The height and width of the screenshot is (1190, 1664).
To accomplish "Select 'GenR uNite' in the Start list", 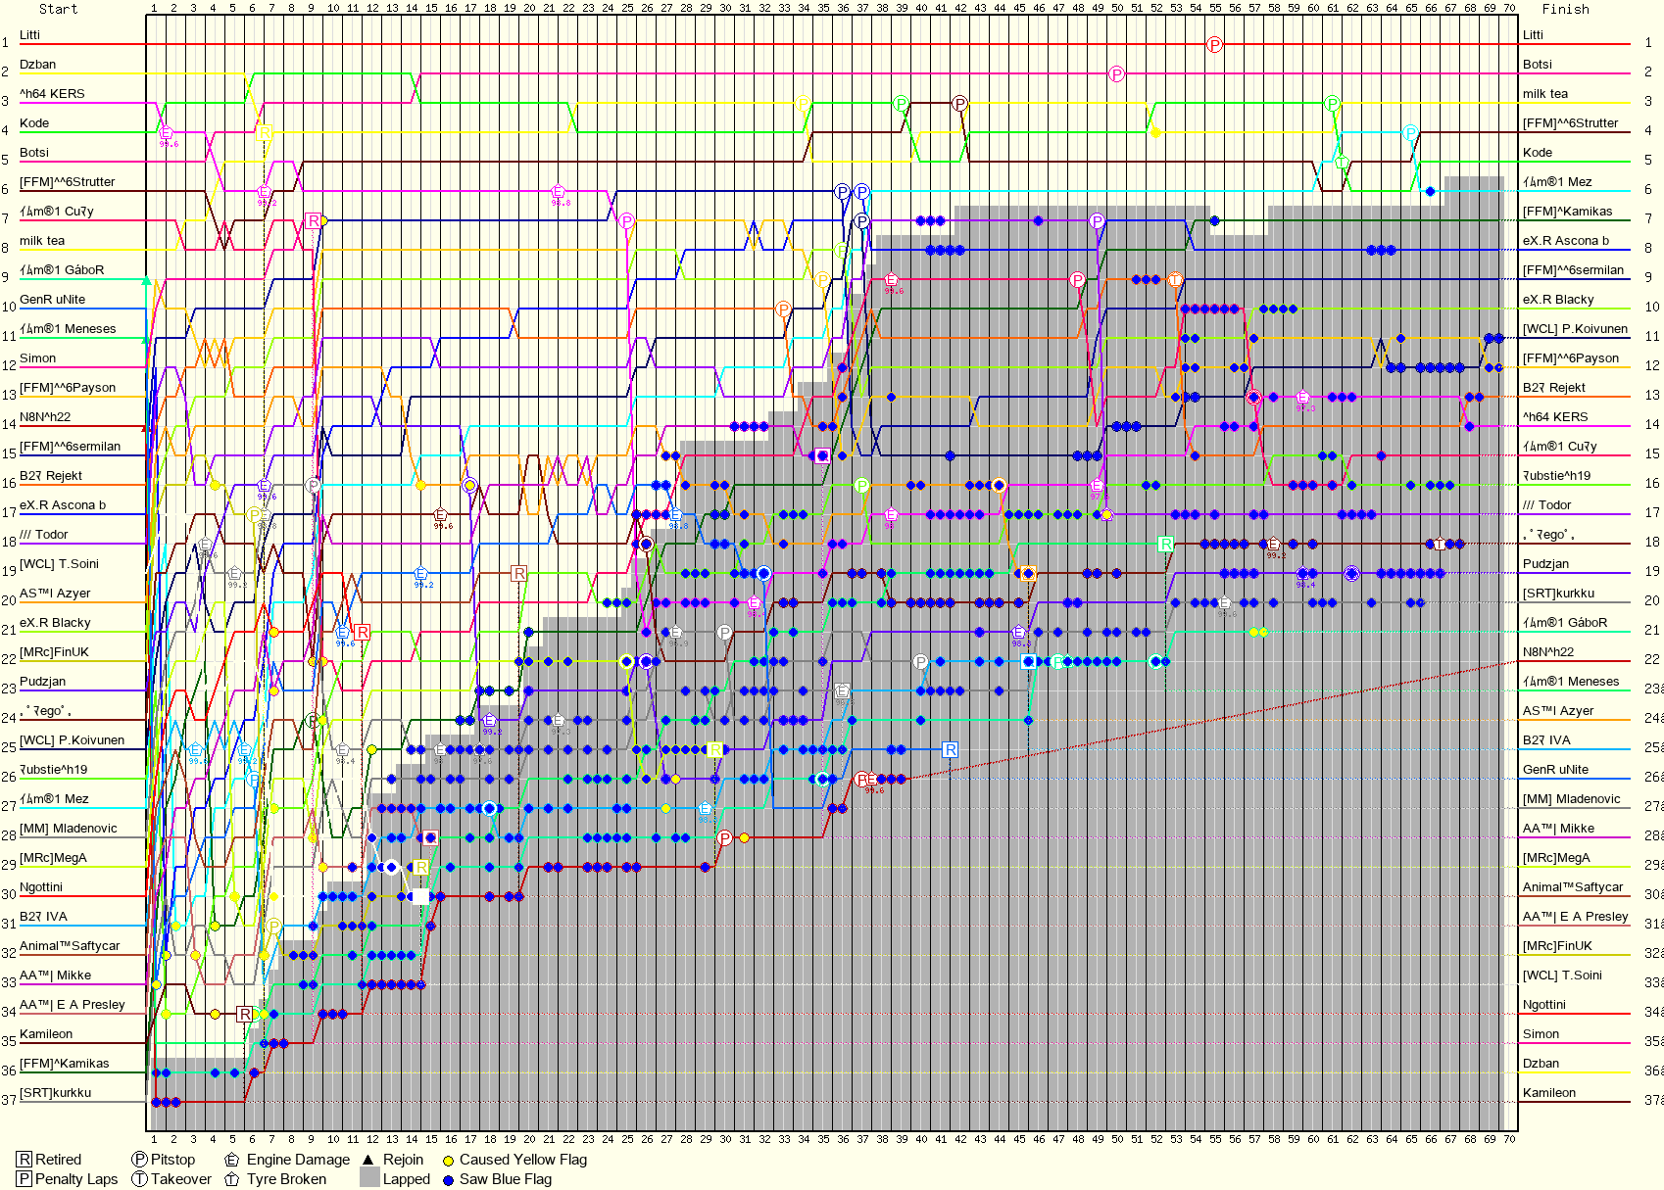I will click(x=52, y=299).
